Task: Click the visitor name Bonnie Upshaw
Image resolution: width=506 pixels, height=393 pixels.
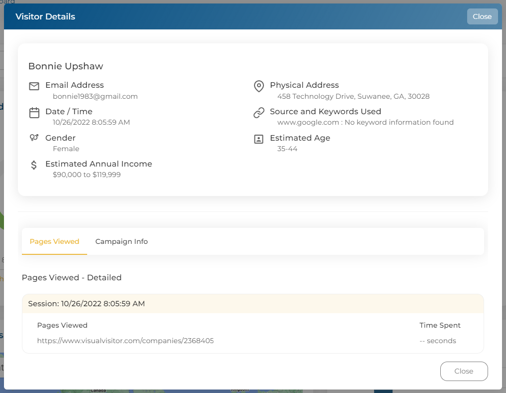Action: pyautogui.click(x=66, y=66)
